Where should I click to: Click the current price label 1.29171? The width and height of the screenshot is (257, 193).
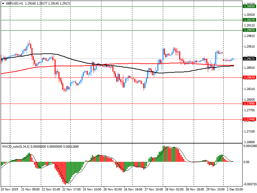tap(249, 59)
